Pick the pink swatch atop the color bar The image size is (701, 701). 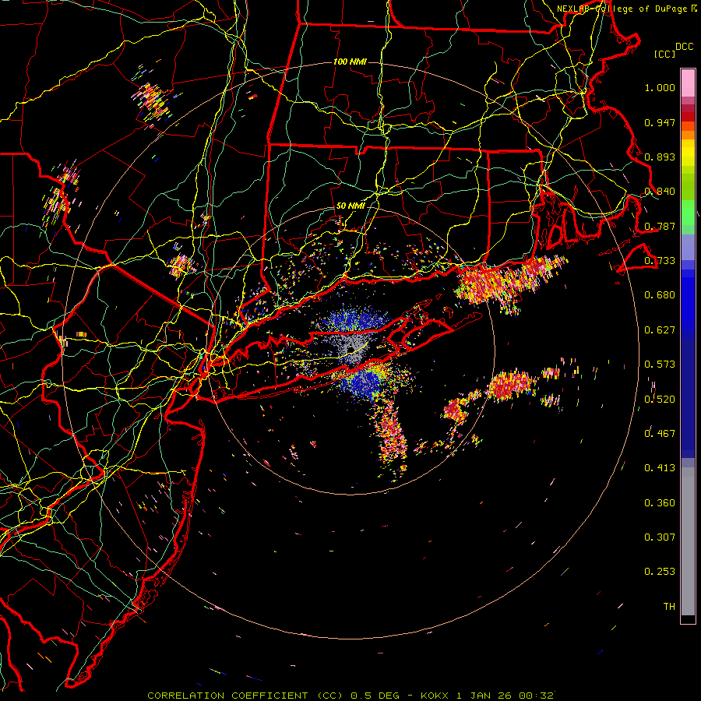(688, 83)
